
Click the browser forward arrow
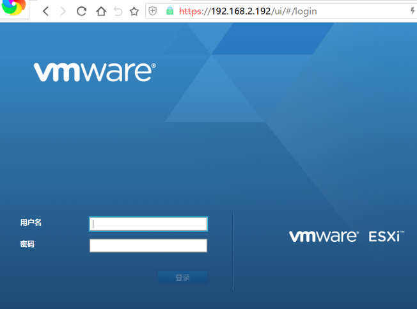point(63,11)
